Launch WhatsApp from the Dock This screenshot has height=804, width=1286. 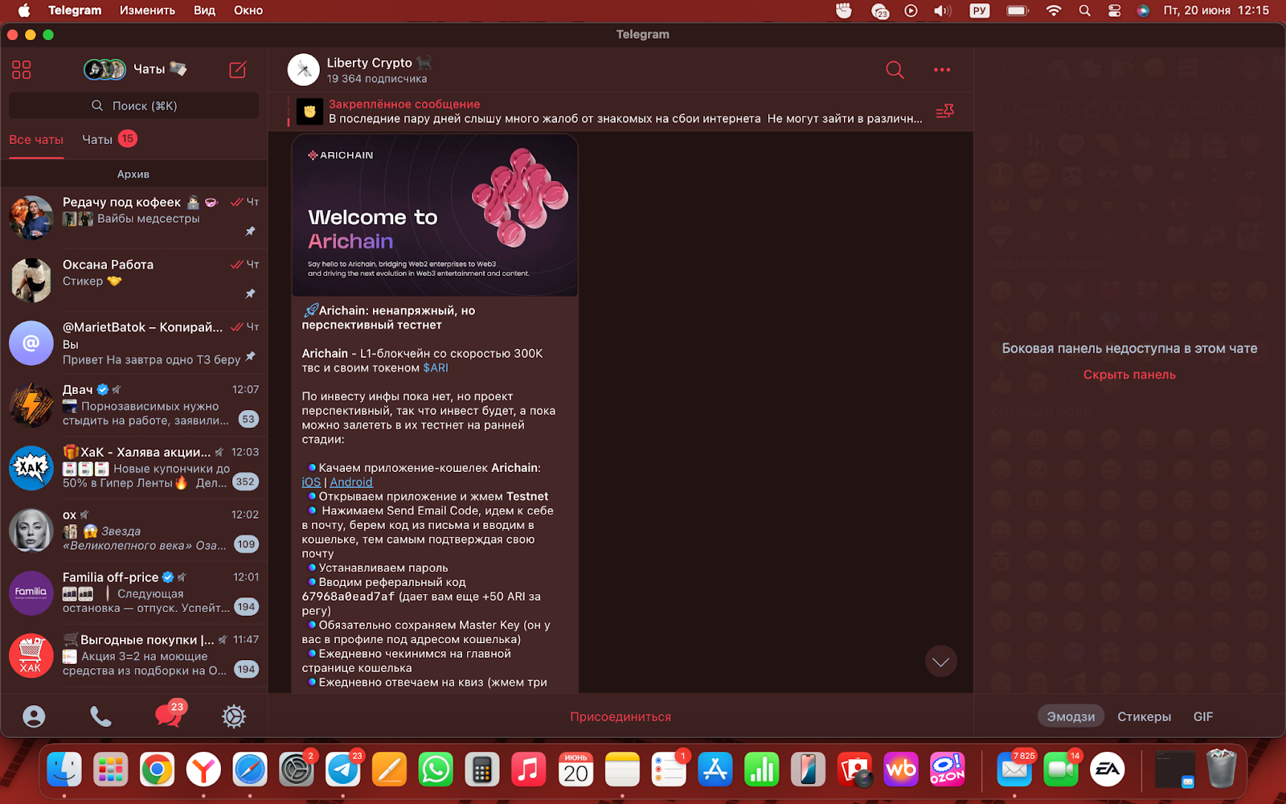(x=436, y=770)
